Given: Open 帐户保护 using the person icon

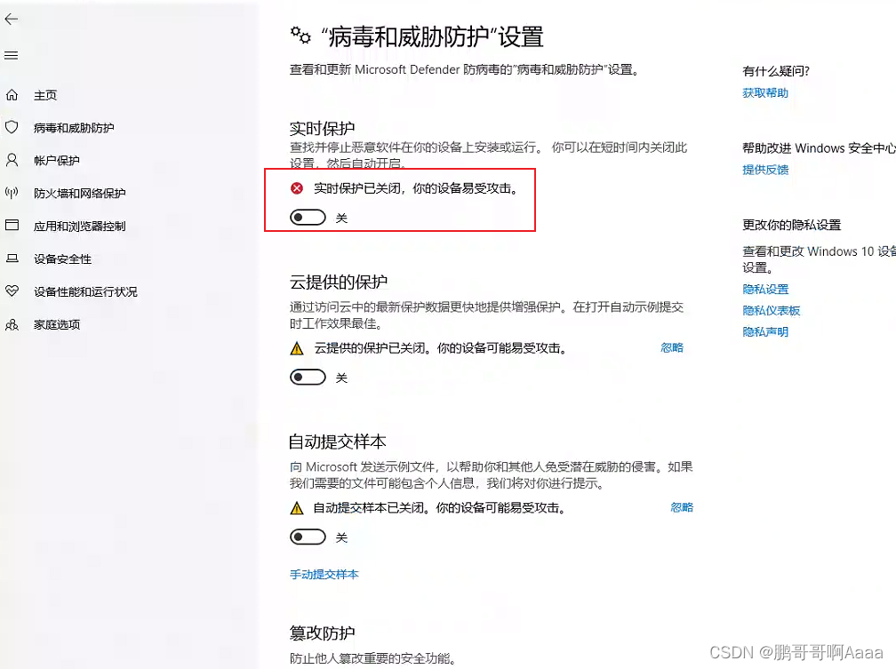Looking at the screenshot, I should [x=11, y=160].
